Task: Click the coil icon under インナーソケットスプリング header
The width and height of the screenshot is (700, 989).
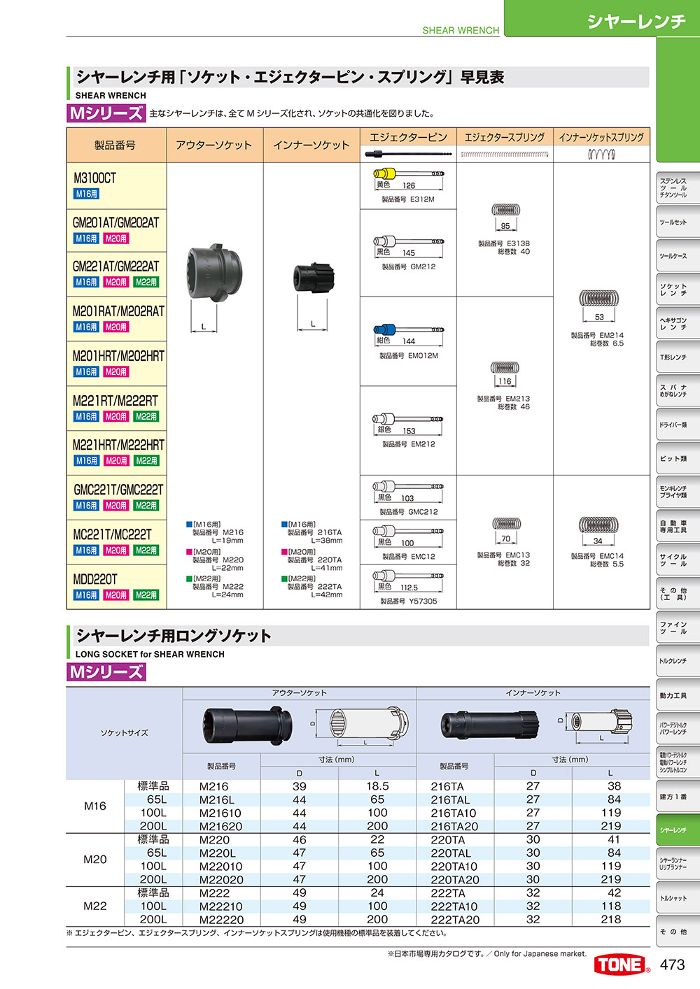Action: pyautogui.click(x=601, y=154)
